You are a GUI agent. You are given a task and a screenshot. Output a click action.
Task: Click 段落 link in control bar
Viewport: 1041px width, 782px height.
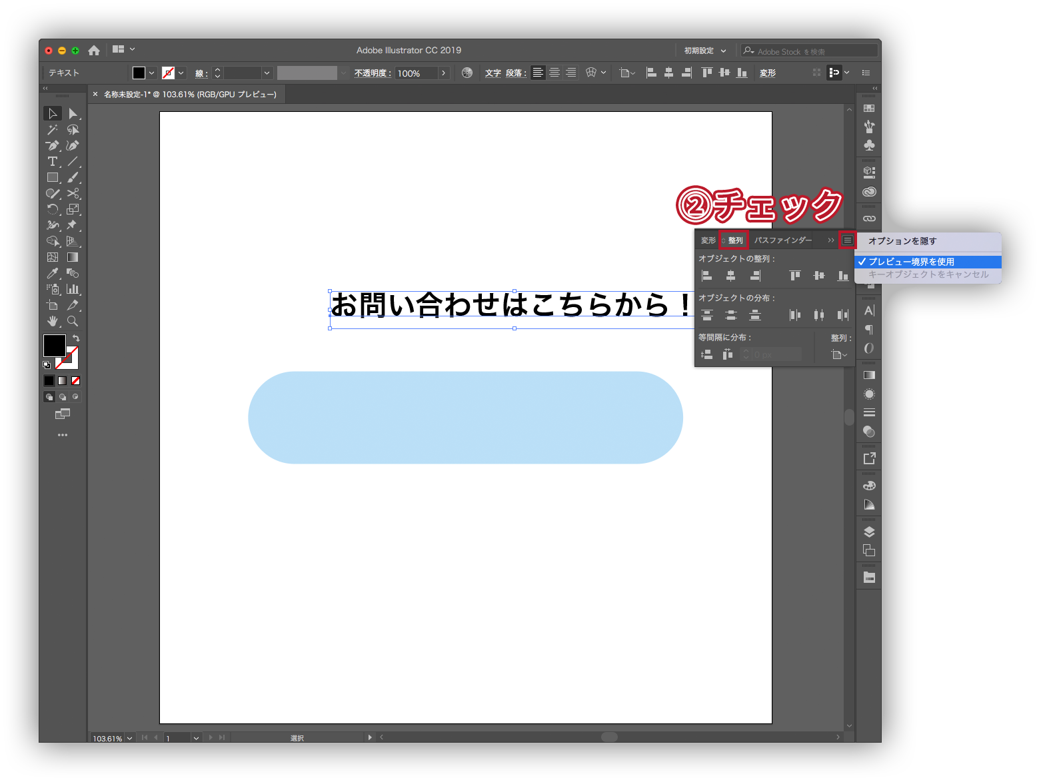point(515,73)
